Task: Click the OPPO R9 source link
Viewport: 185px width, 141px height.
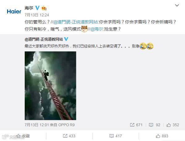Action: [x=66, y=125]
